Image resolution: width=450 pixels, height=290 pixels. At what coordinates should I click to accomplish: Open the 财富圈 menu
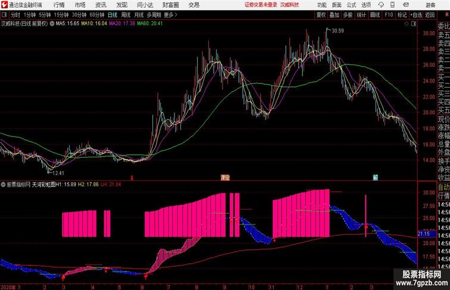170,5
